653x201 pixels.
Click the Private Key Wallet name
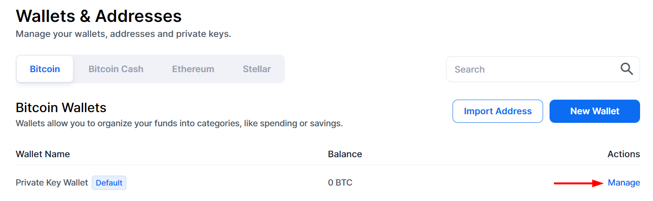pyautogui.click(x=52, y=183)
